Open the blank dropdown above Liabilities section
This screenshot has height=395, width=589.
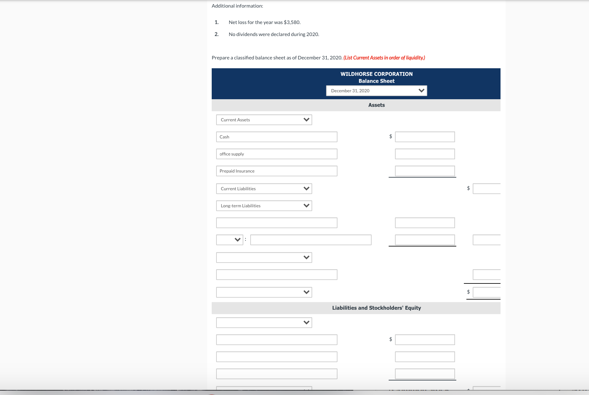coord(264,292)
